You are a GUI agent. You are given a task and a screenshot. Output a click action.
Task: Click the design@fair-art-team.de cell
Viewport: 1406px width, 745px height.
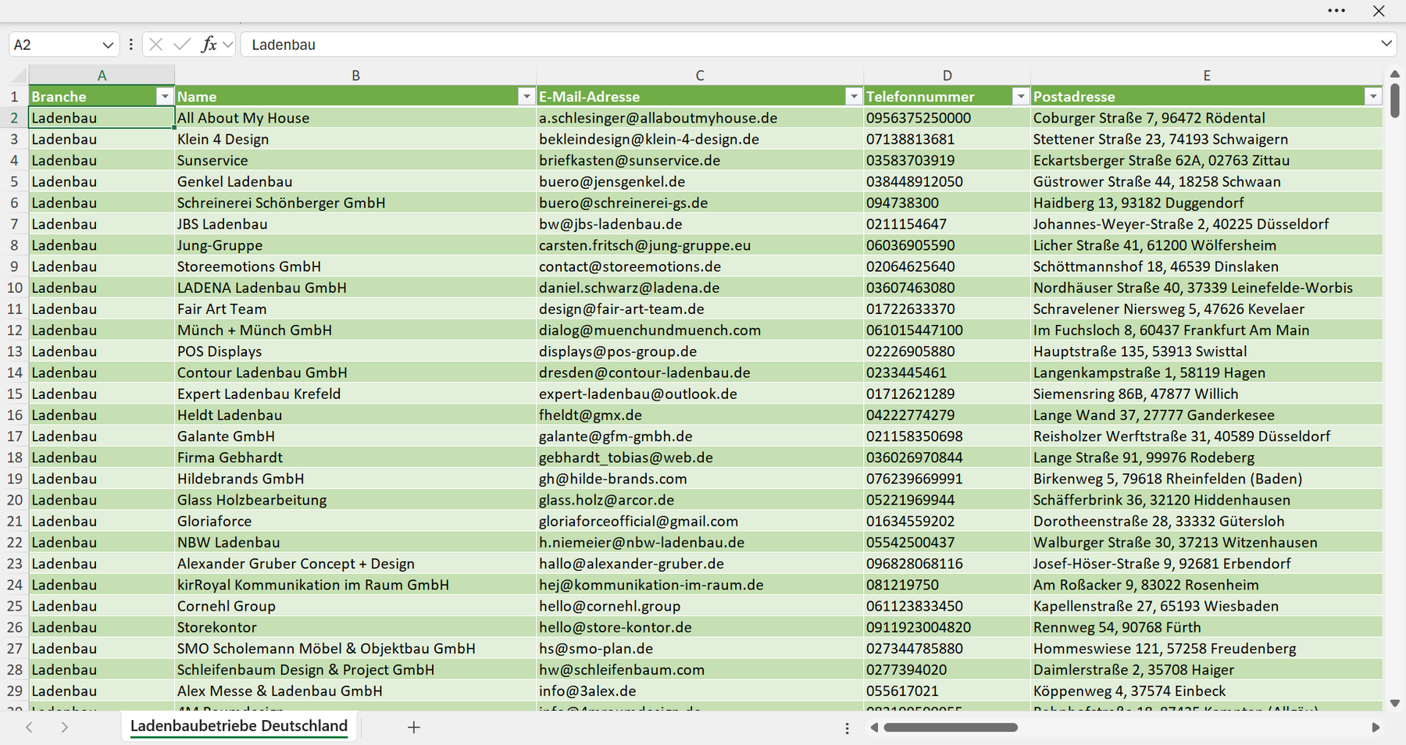[700, 309]
